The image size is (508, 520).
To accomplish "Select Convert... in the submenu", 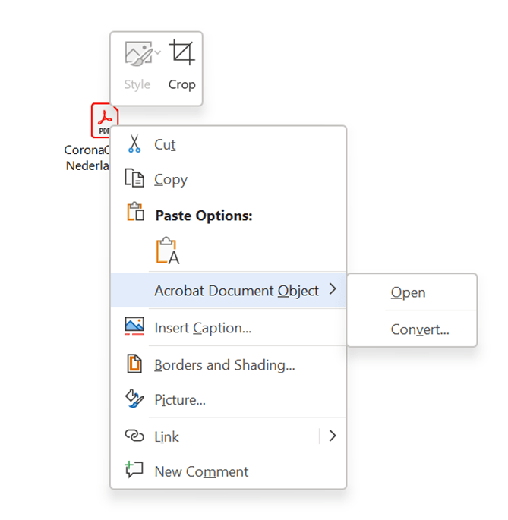I will 419,329.
